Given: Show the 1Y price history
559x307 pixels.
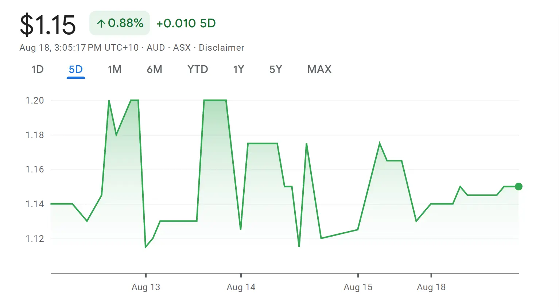Looking at the screenshot, I should (238, 69).
